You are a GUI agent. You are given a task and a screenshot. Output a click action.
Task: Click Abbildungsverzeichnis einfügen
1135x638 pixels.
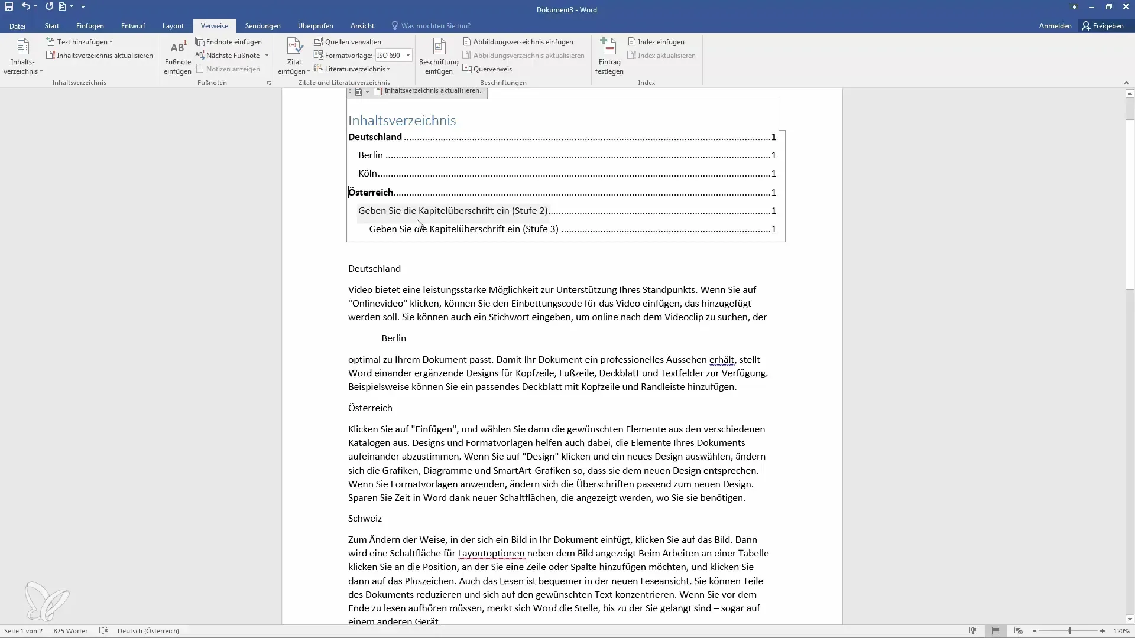518,42
